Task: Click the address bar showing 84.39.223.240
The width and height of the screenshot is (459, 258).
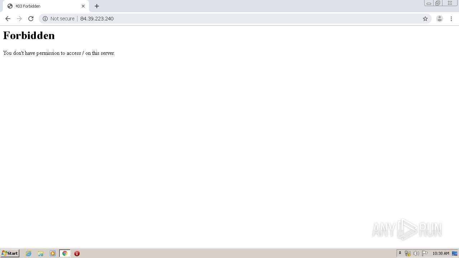Action: click(235, 19)
